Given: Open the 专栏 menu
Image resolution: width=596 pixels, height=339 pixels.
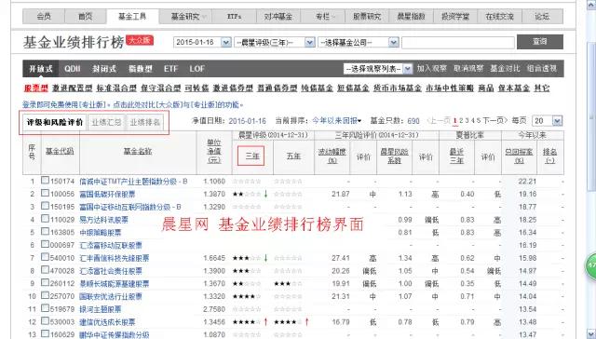Looking at the screenshot, I should coord(323,17).
